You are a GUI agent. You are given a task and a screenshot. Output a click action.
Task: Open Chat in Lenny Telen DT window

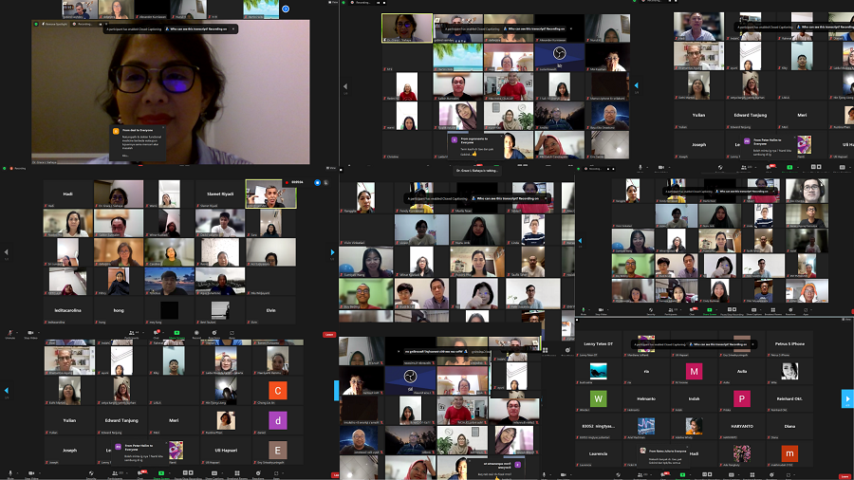(664, 474)
